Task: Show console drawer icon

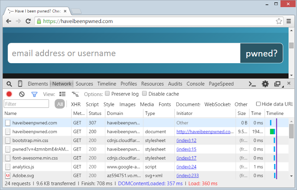Action: [252, 84]
